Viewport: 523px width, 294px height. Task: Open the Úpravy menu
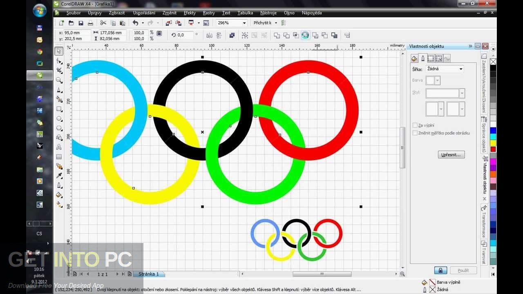pyautogui.click(x=94, y=13)
